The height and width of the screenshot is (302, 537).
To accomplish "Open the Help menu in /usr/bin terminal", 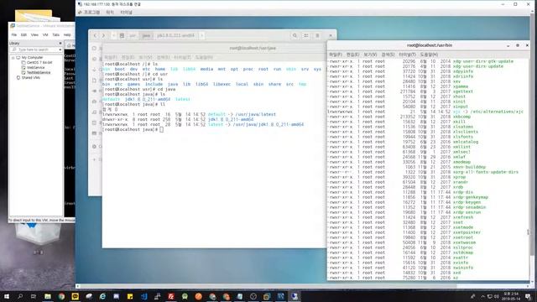I will 429,55.
